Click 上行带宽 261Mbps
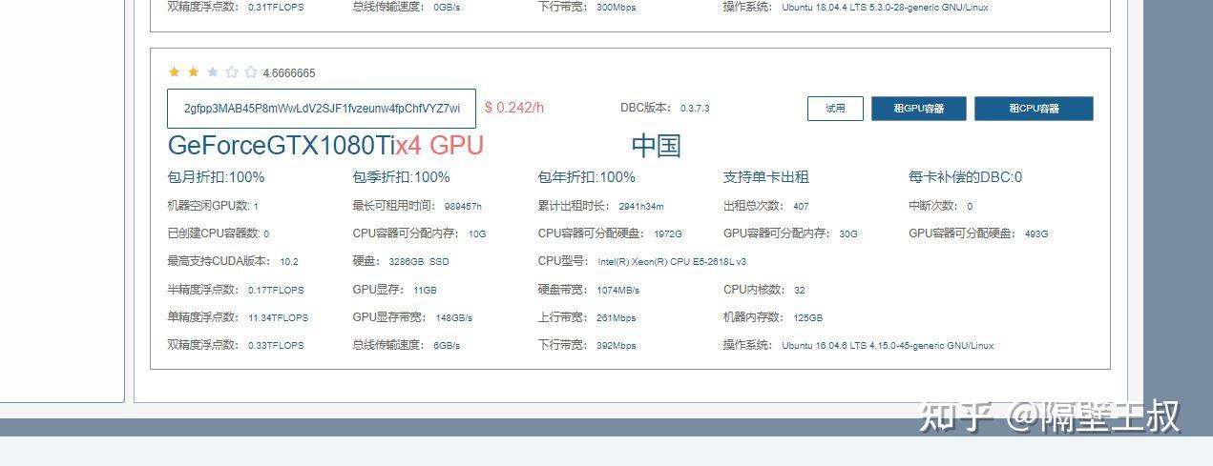 click(587, 317)
